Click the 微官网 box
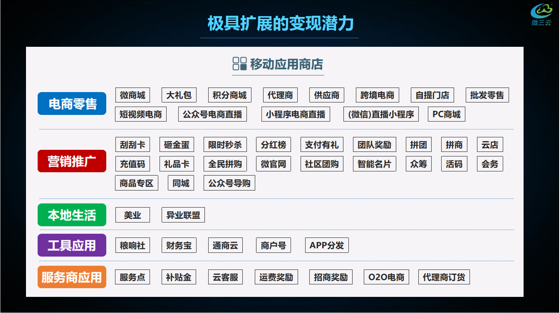This screenshot has width=559, height=313. coord(274,164)
